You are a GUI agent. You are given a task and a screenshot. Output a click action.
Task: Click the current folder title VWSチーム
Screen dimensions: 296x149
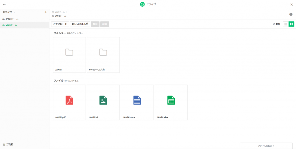tap(60, 16)
